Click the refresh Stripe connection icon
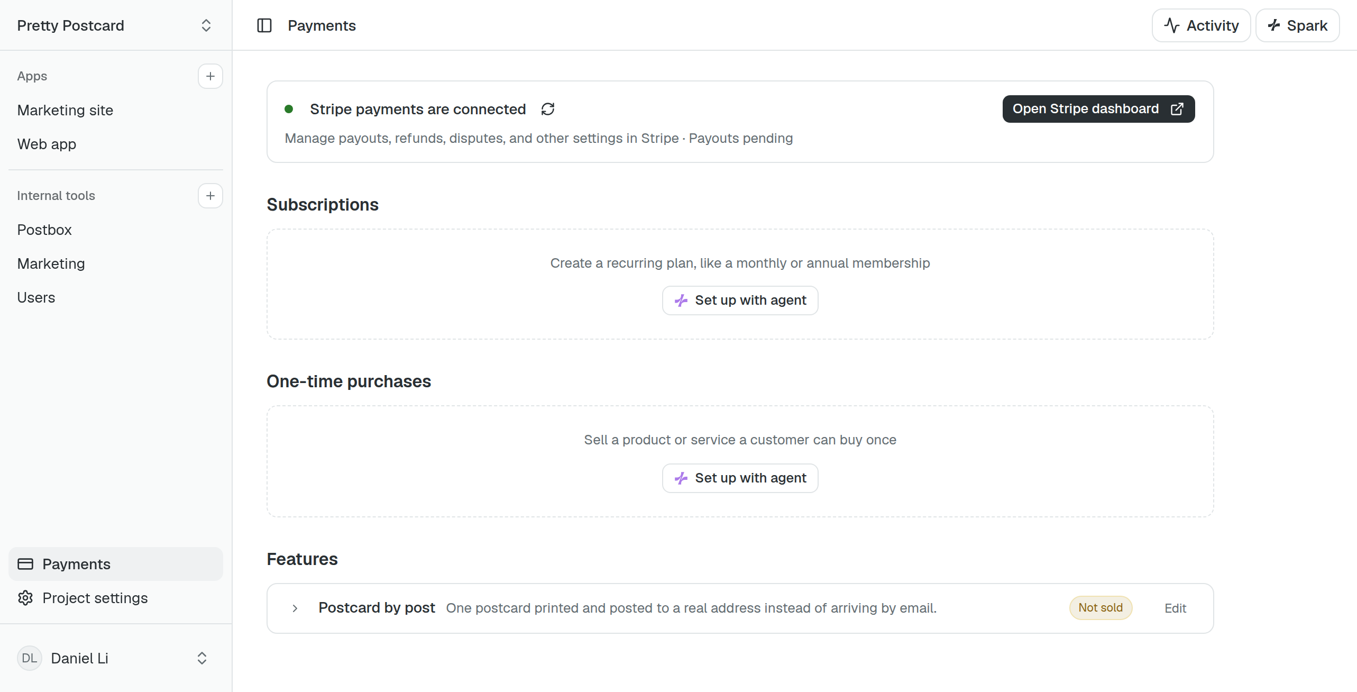 coord(547,109)
